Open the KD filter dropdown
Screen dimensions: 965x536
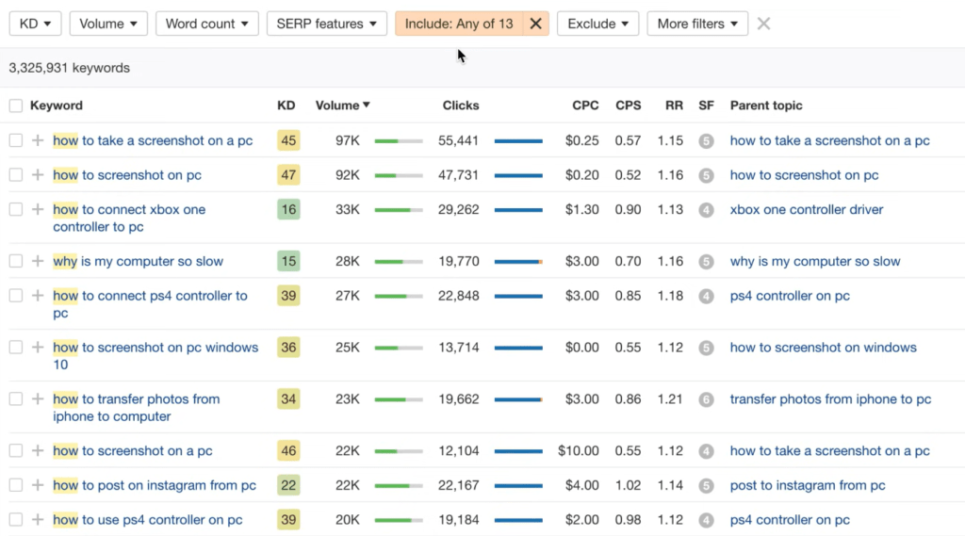35,24
